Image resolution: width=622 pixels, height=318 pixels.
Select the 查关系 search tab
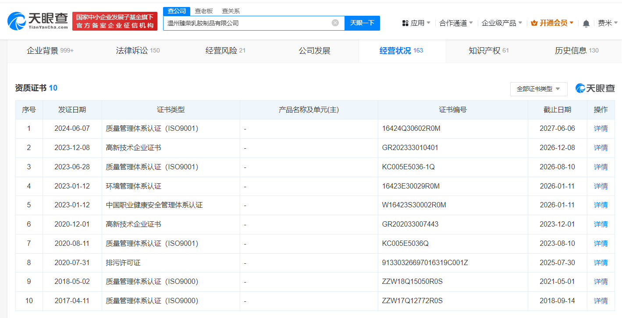pos(231,11)
